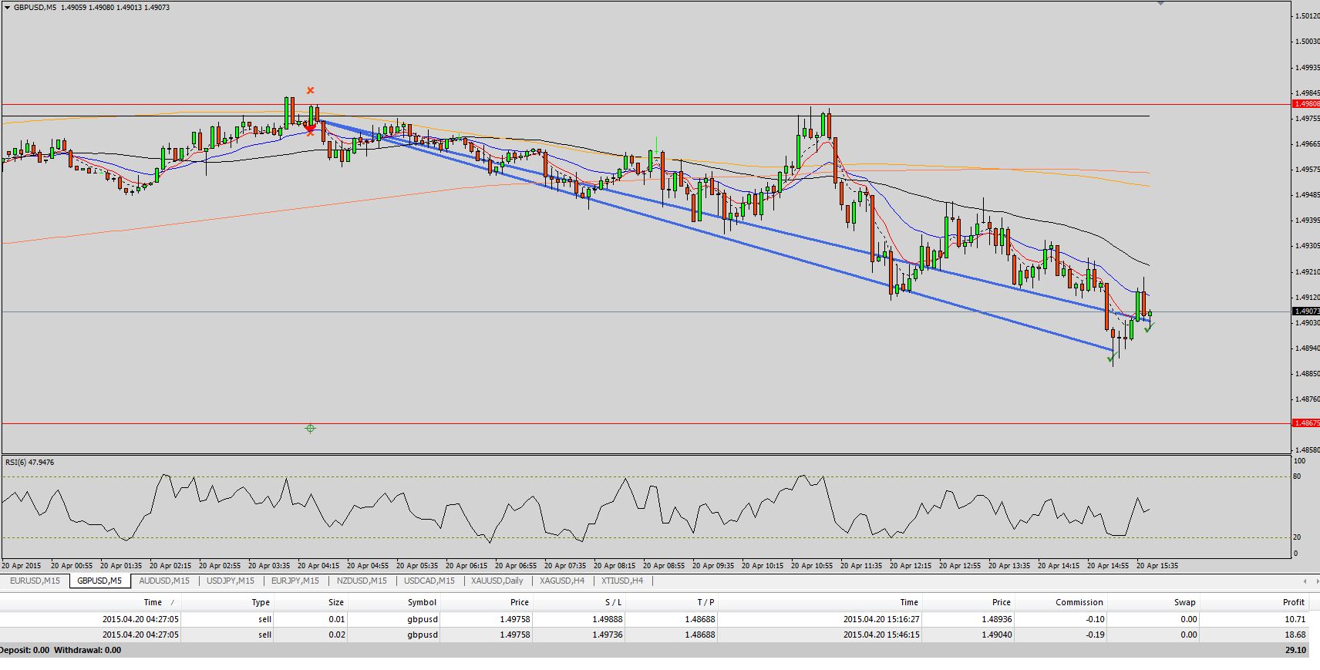Sort by the Type column header

point(261,602)
